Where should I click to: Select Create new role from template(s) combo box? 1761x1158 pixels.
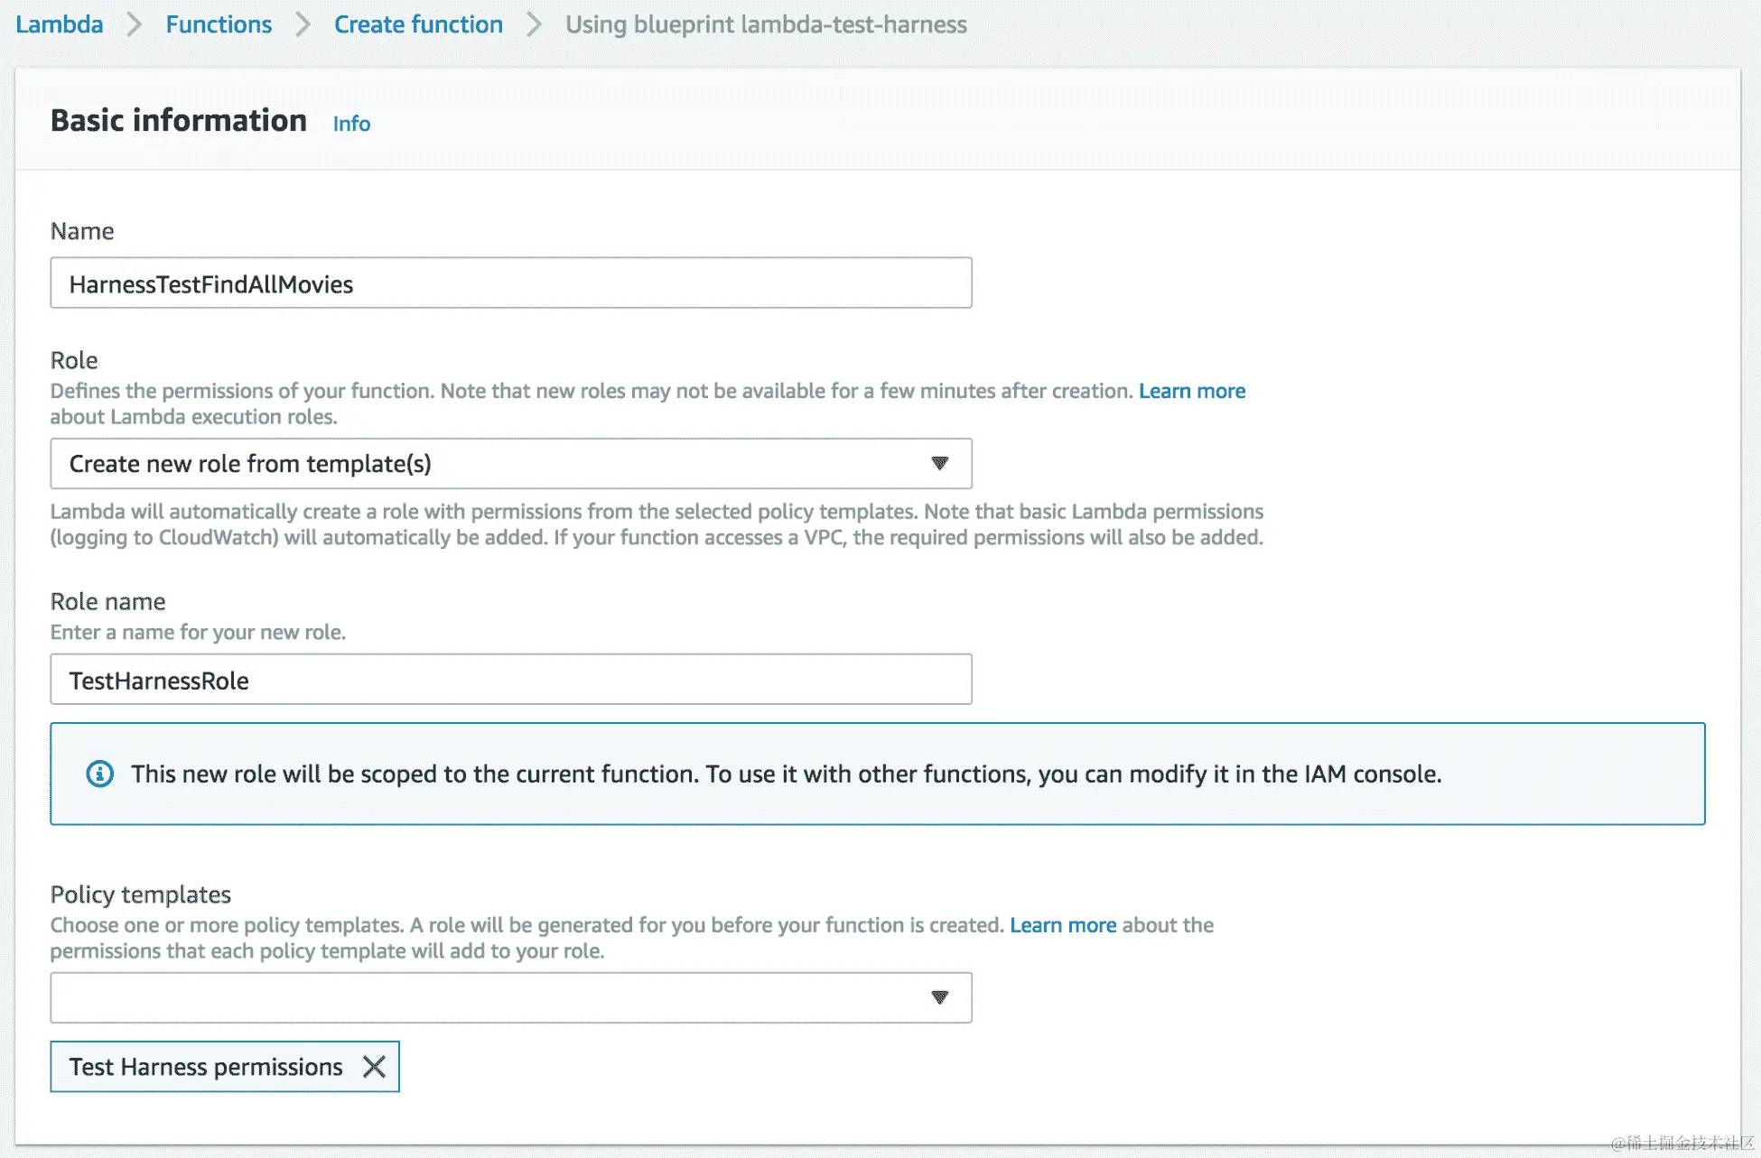point(488,463)
